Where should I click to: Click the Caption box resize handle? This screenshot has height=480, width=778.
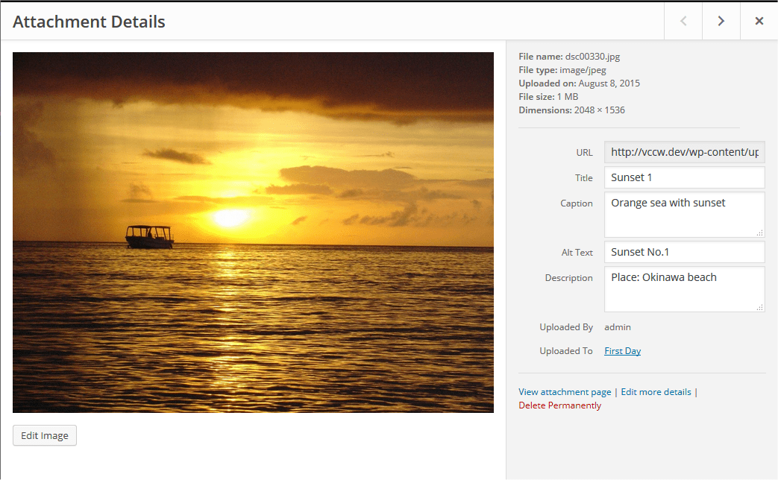click(x=759, y=232)
